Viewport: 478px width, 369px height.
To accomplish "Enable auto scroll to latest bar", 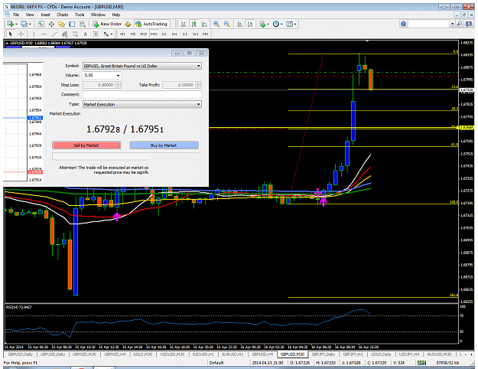I will pyautogui.click(x=240, y=24).
